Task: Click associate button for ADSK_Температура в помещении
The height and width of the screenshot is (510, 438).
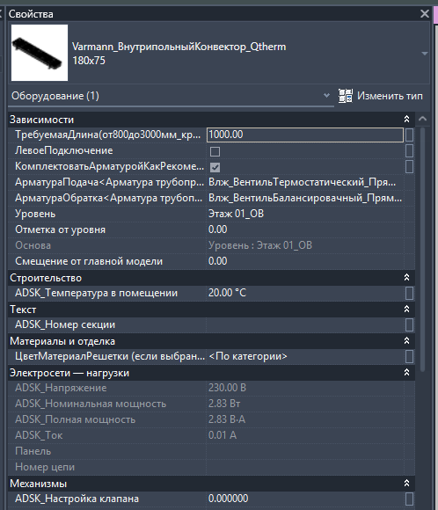Action: 409,293
